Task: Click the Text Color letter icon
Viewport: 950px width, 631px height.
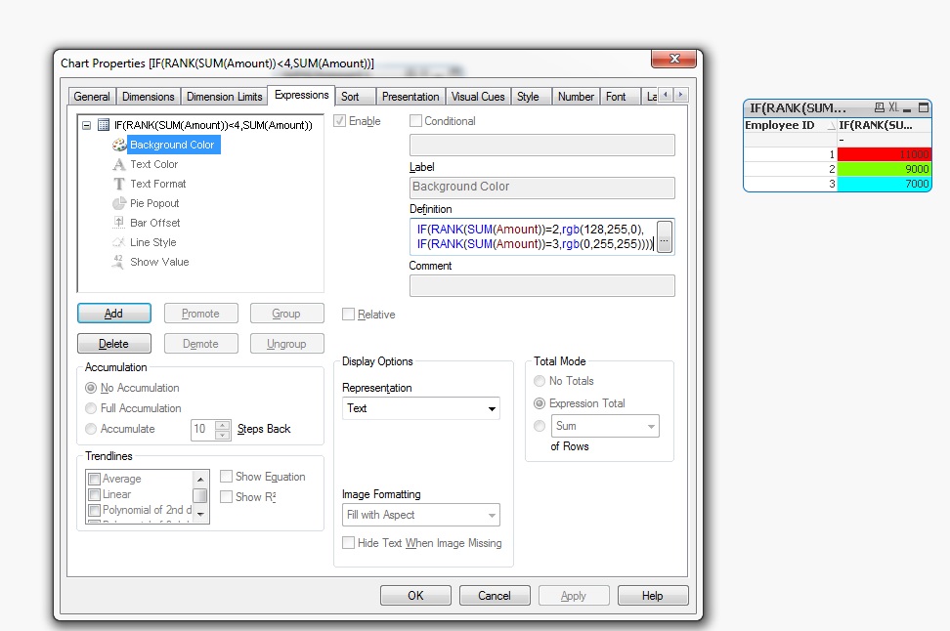Action: pos(119,164)
